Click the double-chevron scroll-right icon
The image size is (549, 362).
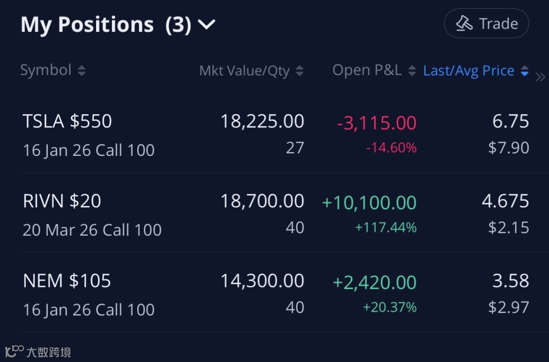pyautogui.click(x=540, y=77)
